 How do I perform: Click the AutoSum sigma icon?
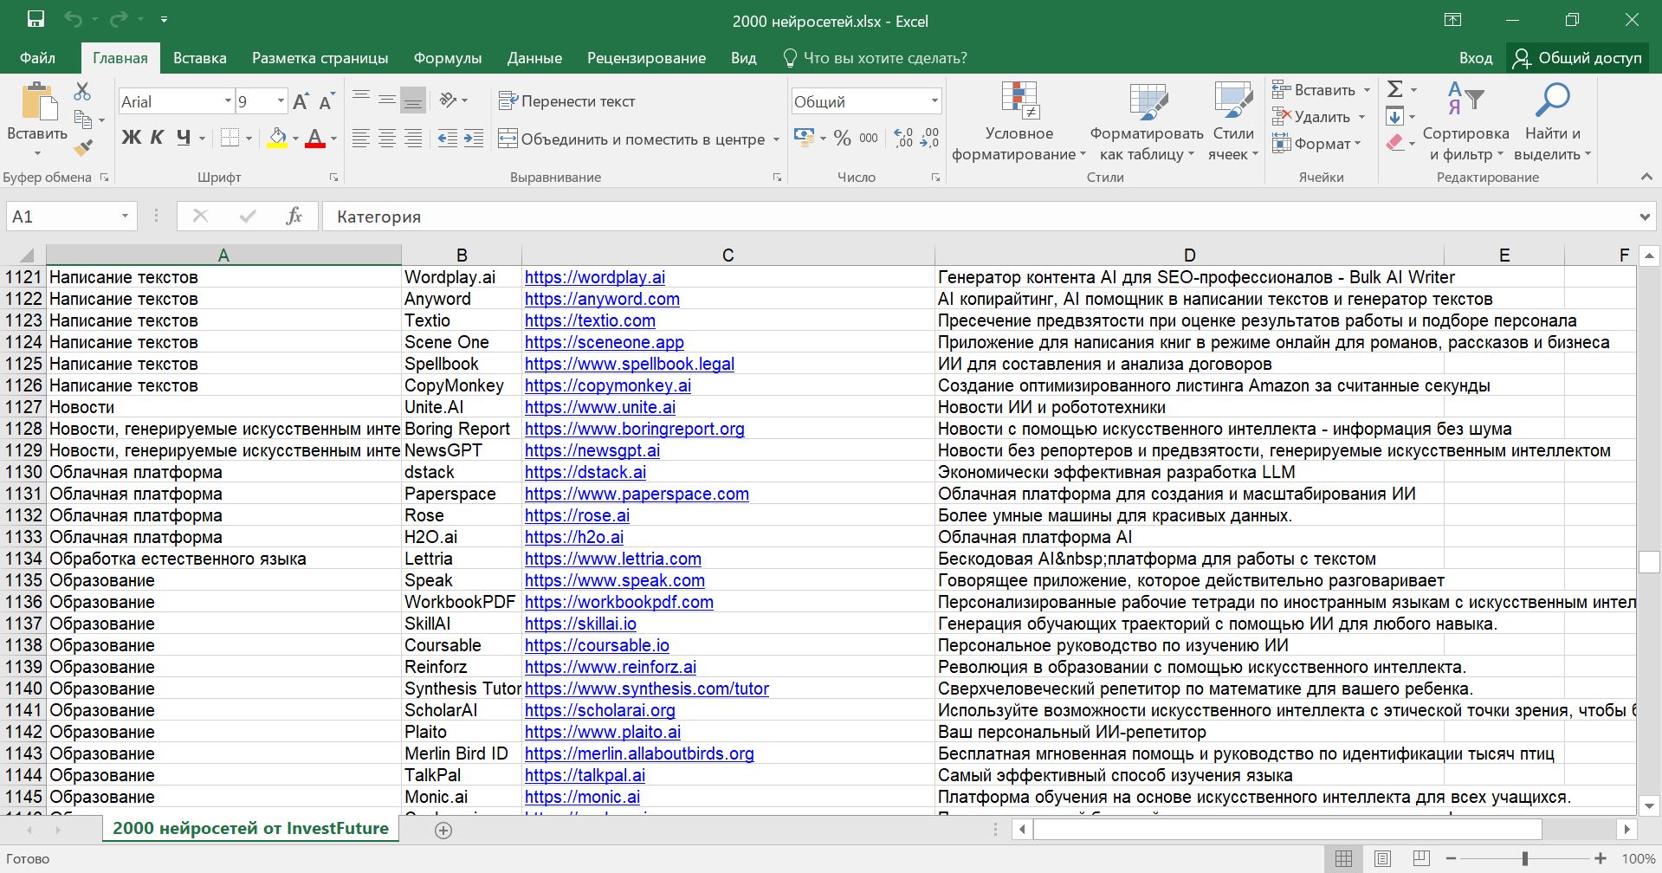click(1394, 89)
